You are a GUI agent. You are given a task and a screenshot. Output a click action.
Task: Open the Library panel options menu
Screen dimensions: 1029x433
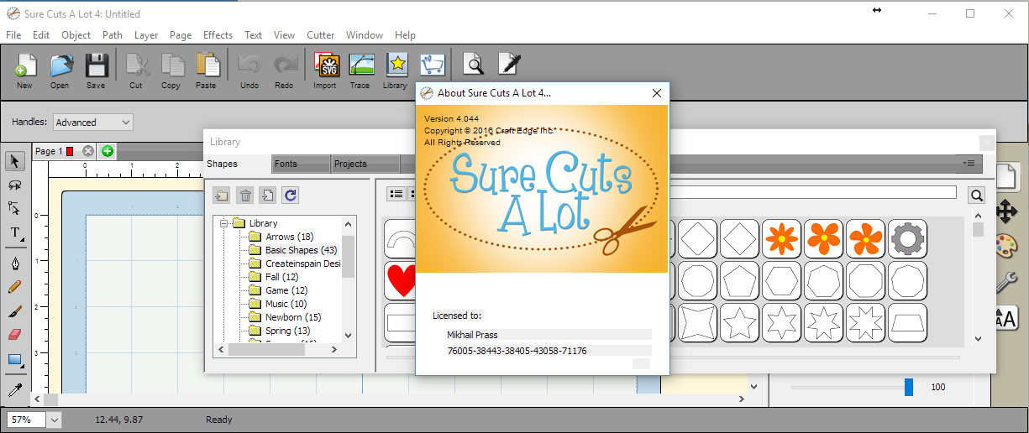(969, 164)
